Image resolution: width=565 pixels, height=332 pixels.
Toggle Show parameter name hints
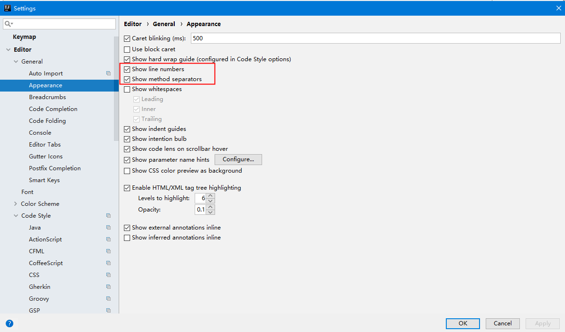click(127, 160)
